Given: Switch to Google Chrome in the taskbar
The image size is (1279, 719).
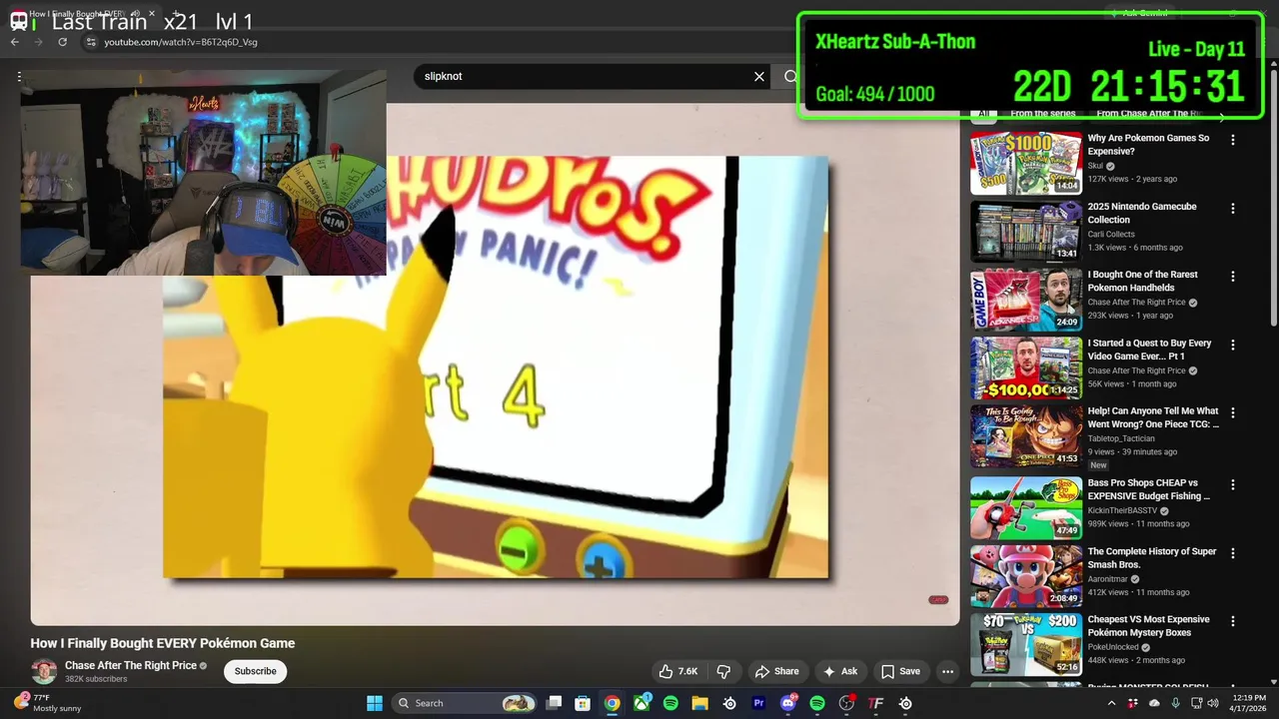Looking at the screenshot, I should coord(612,703).
